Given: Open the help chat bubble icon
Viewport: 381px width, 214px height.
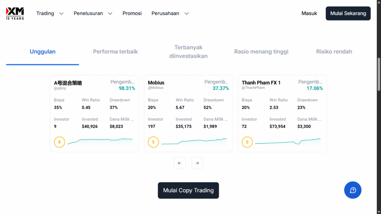Looking at the screenshot, I should coord(353,190).
